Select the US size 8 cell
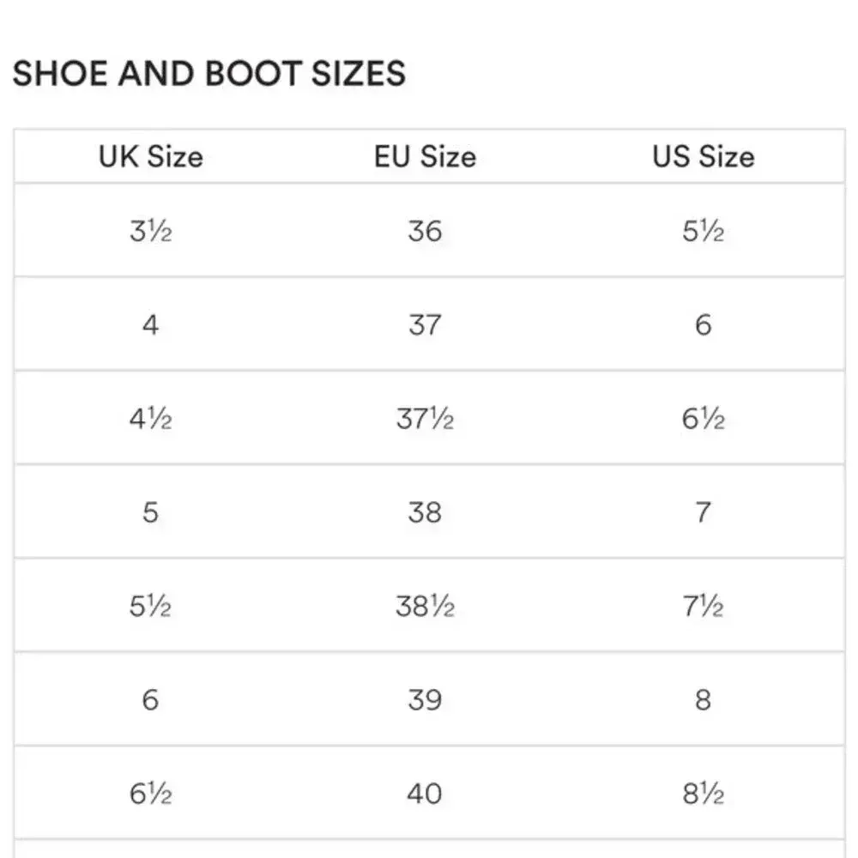858x858 pixels. point(704,700)
